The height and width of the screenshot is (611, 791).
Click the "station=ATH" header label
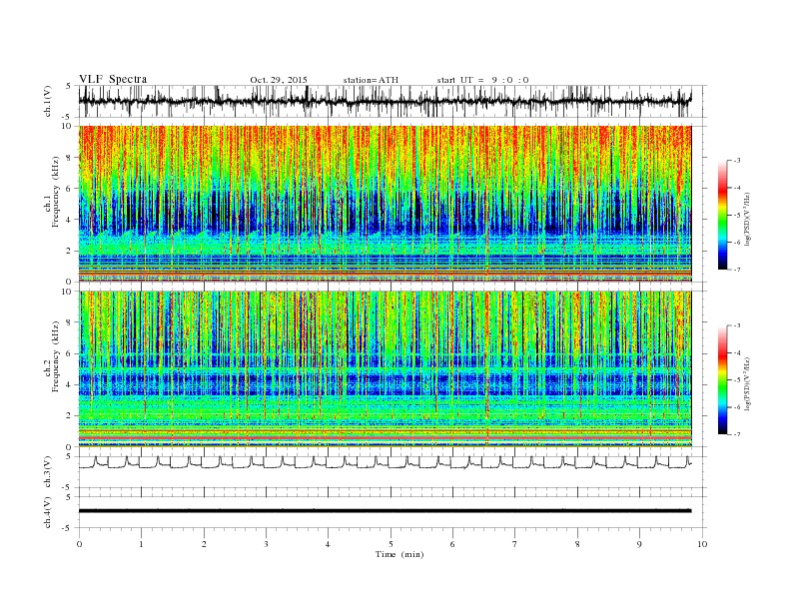[x=371, y=80]
